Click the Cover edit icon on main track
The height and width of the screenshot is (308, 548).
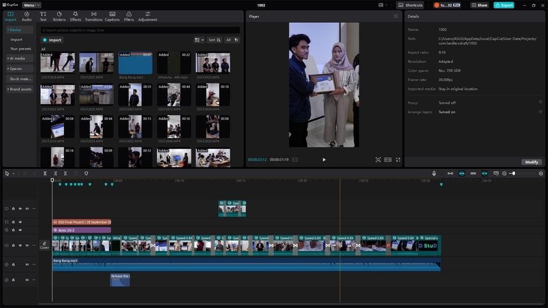pyautogui.click(x=45, y=245)
